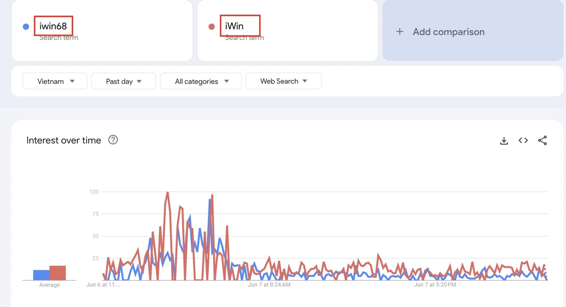Download the Interest over time data
Image resolution: width=566 pixels, height=307 pixels.
[504, 140]
